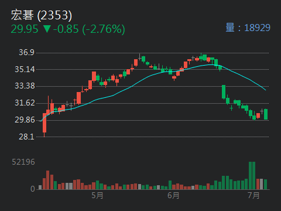This screenshot has height=211, width=281.
Task: Click the volume label 量 : 18929
Action: pyautogui.click(x=248, y=28)
